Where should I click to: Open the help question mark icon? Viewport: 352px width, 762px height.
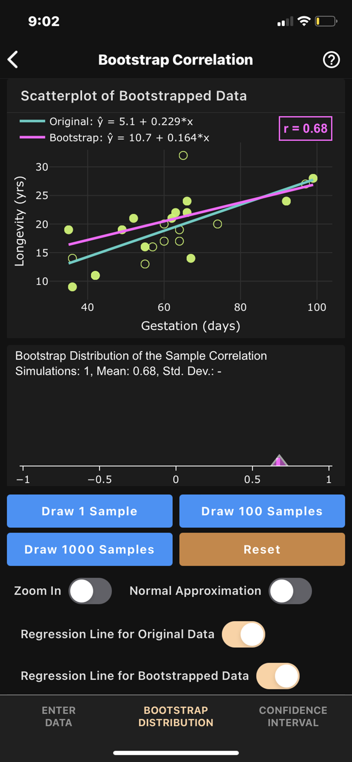point(331,59)
